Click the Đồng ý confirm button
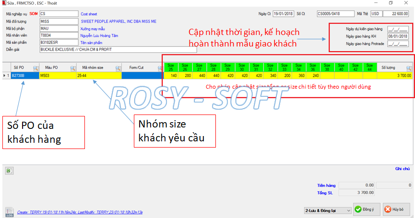This screenshot has height=218, width=415. [367, 209]
